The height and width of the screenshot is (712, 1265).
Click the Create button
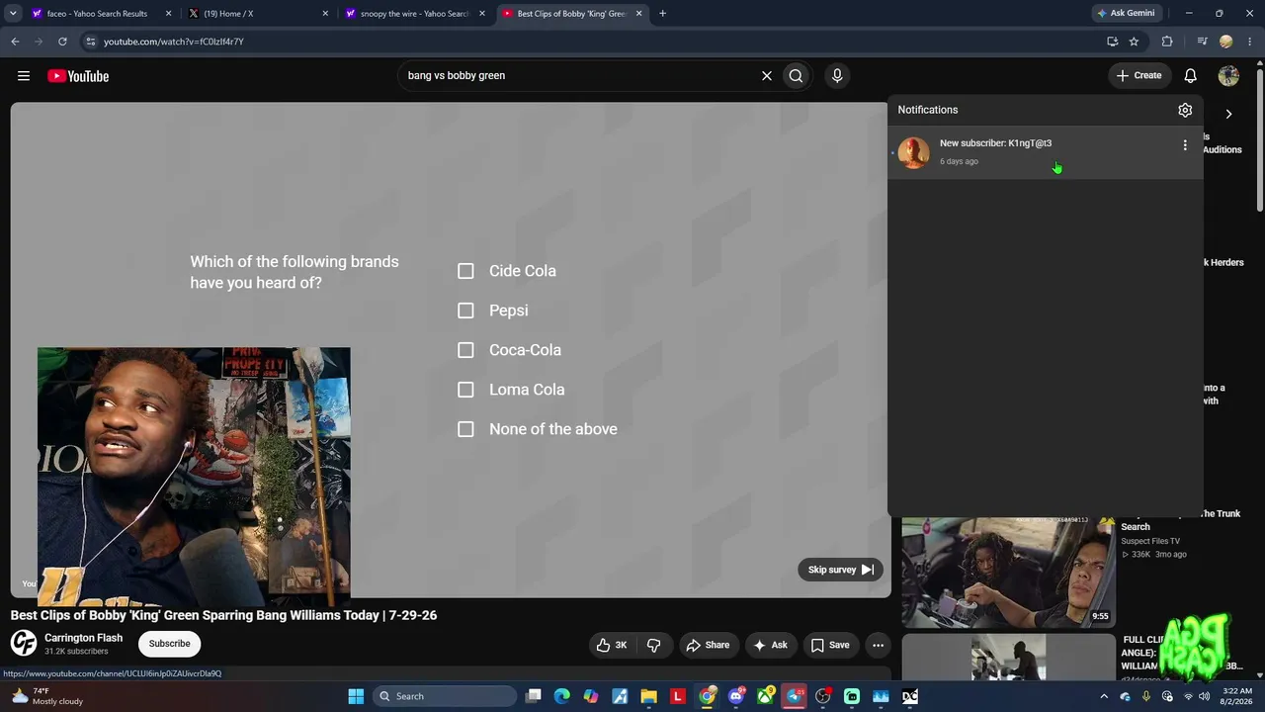pos(1139,76)
